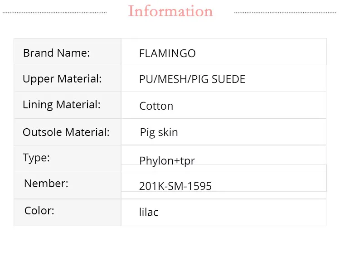
Task: Select the Lining Material label
Action: 62,105
